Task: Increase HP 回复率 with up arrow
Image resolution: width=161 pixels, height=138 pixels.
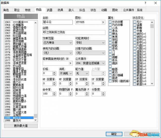Action: click(x=54, y=82)
